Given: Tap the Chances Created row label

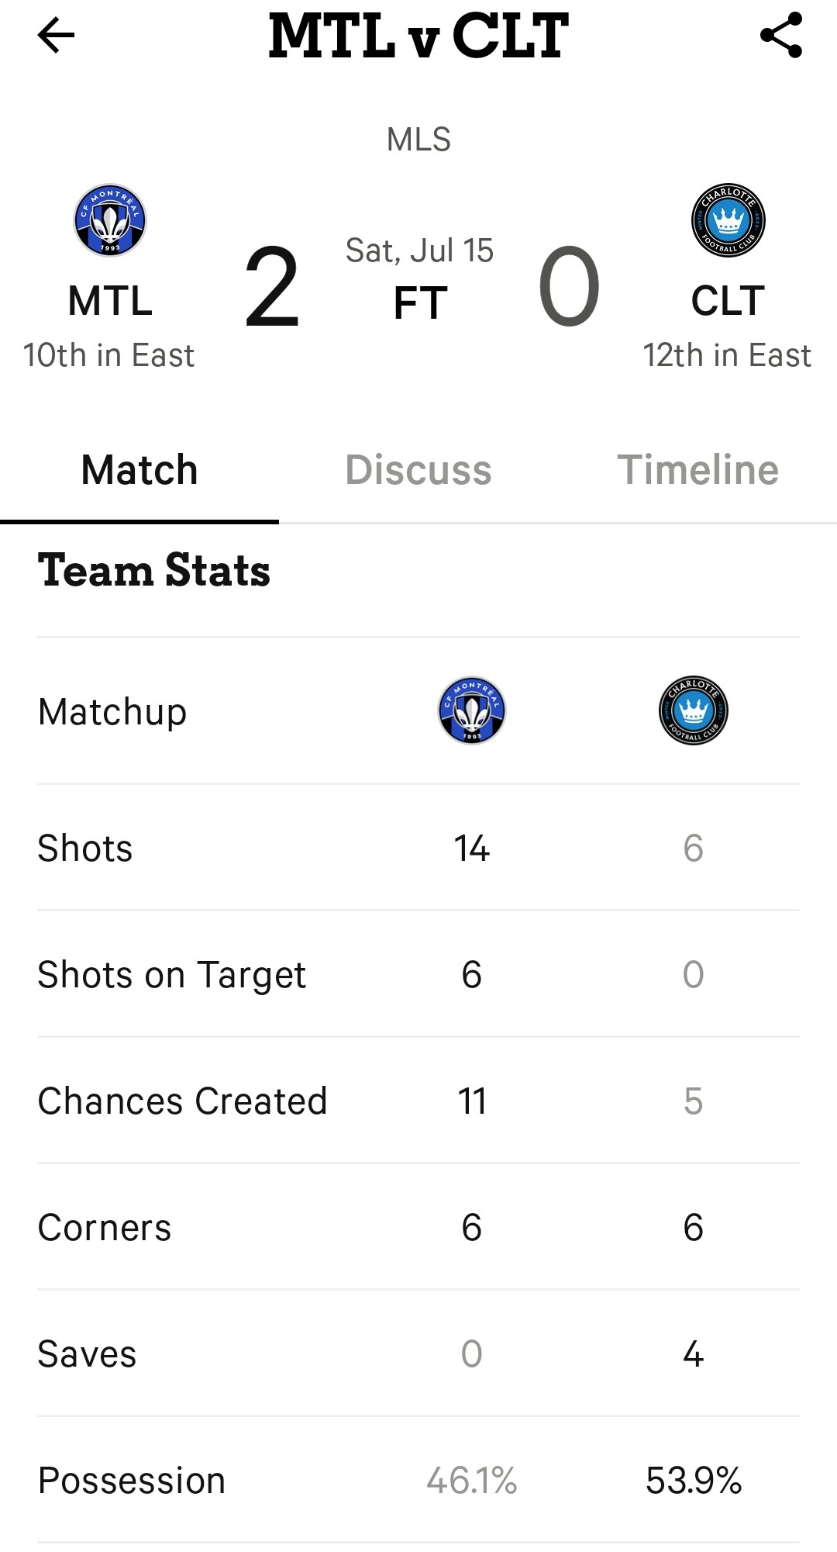Looking at the screenshot, I should tap(183, 1101).
